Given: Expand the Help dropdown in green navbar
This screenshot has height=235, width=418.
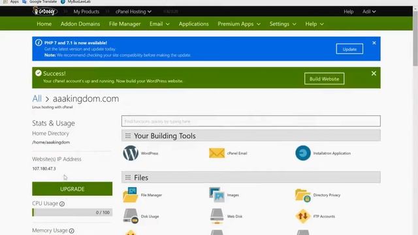Looking at the screenshot, I should click(314, 24).
